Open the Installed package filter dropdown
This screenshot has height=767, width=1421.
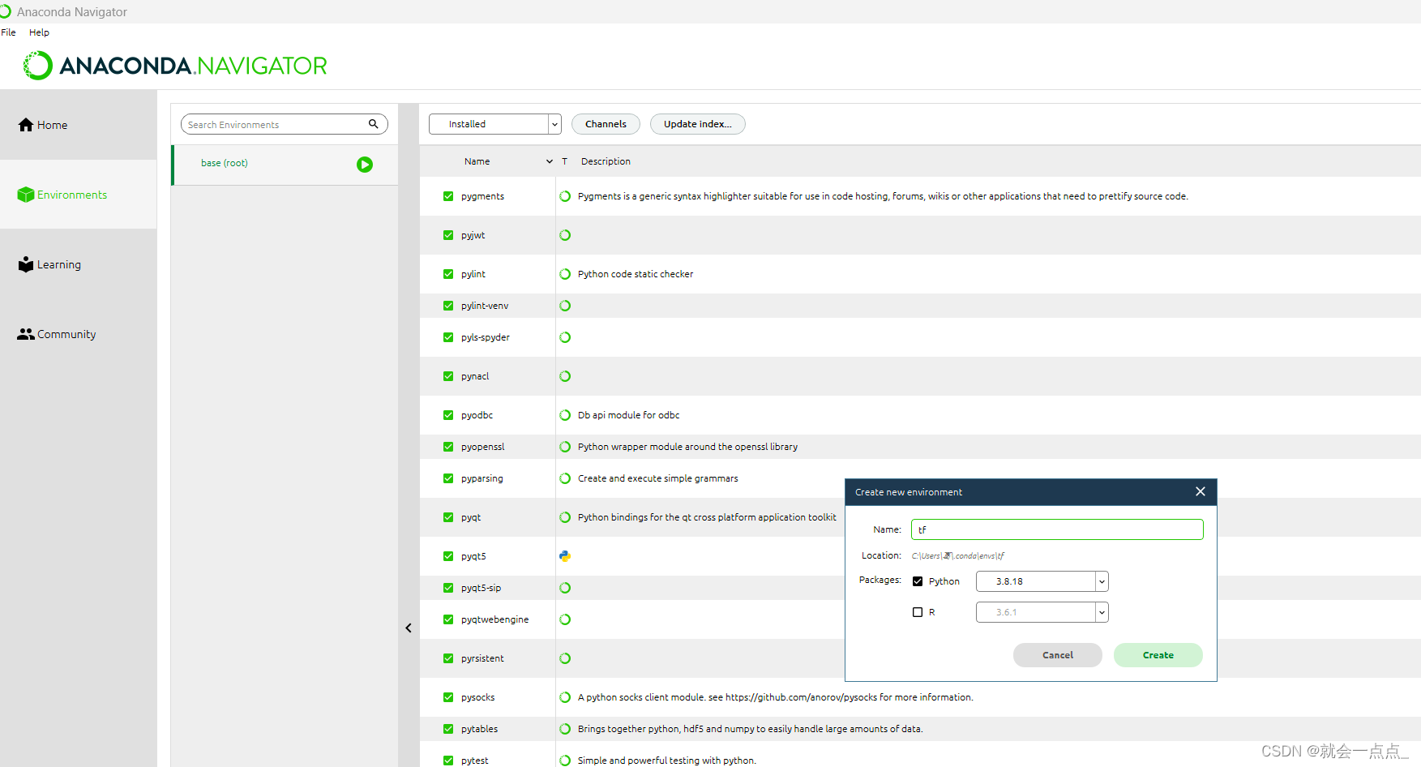495,124
